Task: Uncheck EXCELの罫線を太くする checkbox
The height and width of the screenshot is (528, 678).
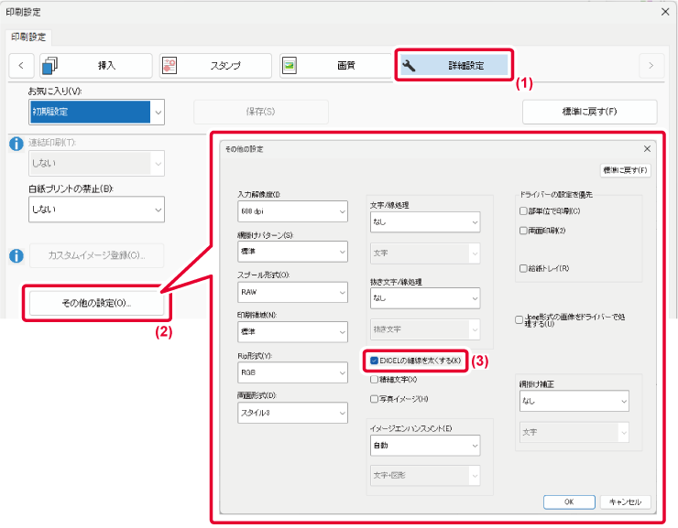Action: tap(375, 361)
